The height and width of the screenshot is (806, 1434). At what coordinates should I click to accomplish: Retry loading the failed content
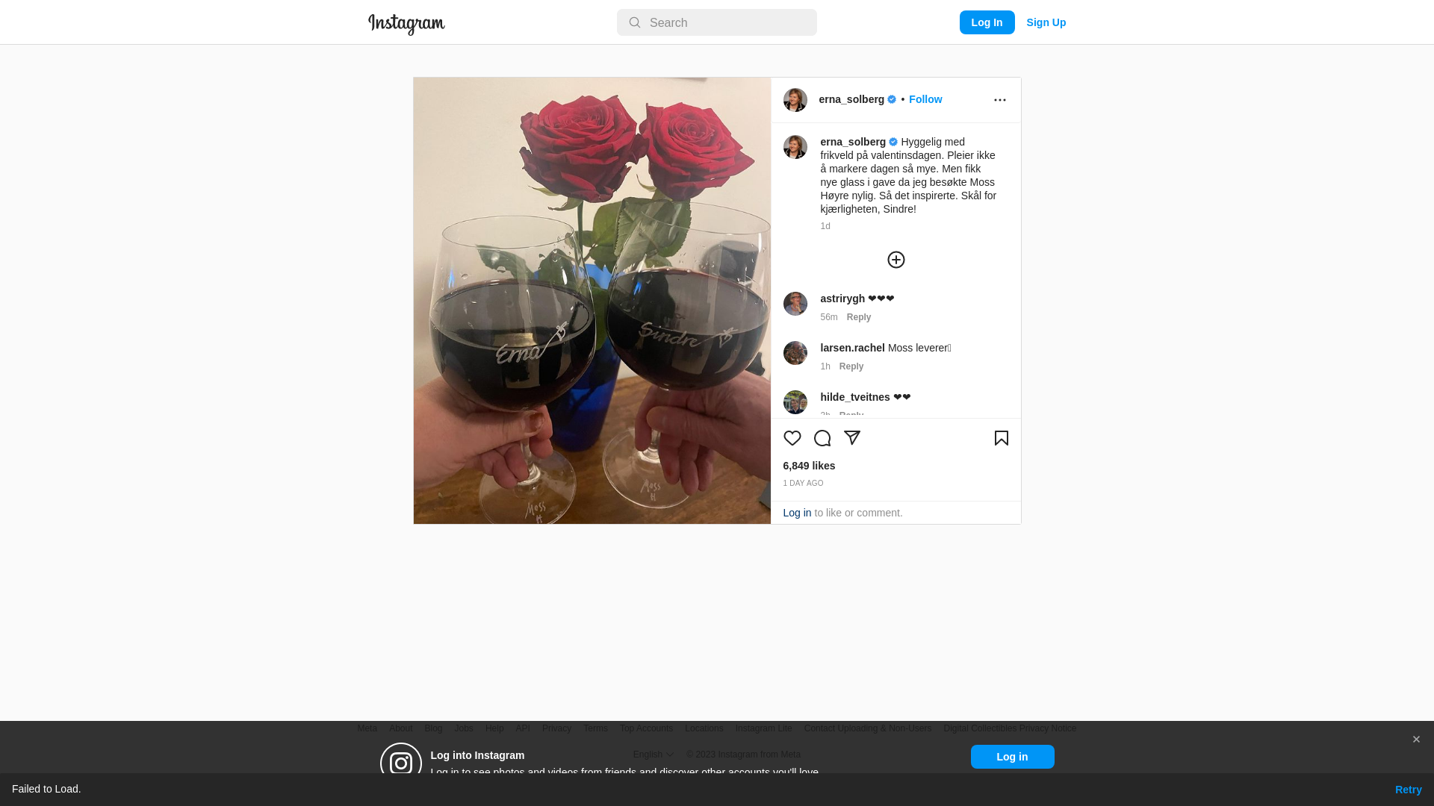pos(1409,790)
